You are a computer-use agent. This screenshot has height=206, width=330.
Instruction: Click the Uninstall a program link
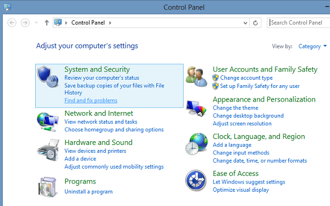(89, 192)
